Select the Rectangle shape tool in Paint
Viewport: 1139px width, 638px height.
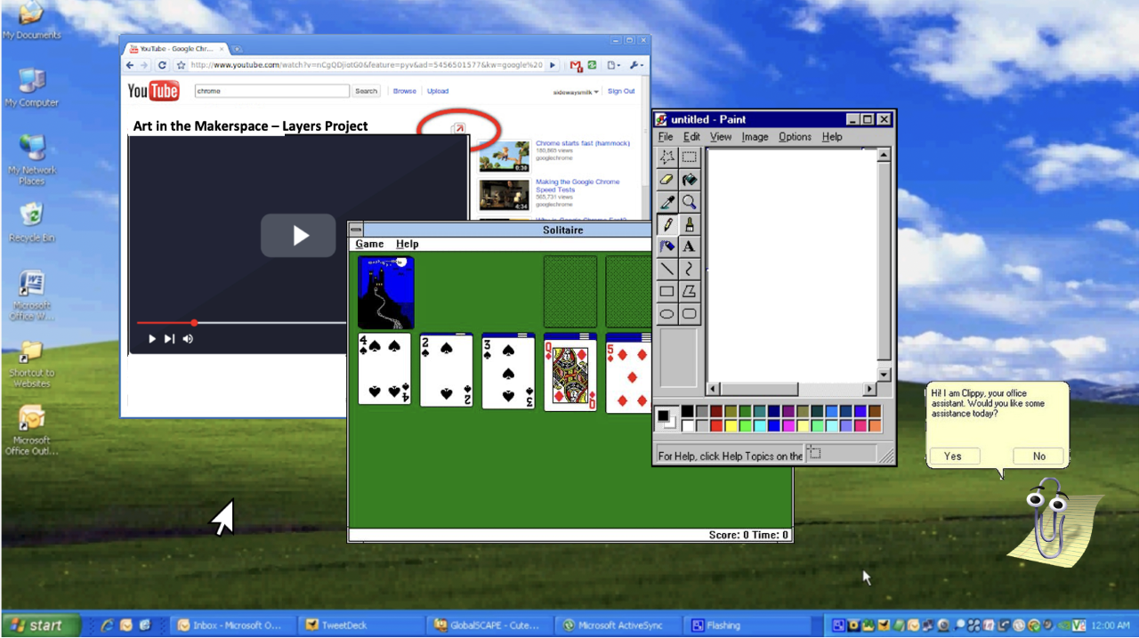[x=667, y=291]
